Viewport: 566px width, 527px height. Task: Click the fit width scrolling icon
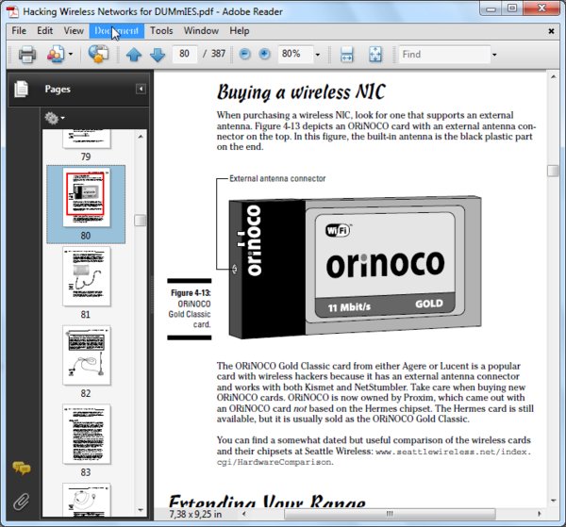click(x=346, y=55)
